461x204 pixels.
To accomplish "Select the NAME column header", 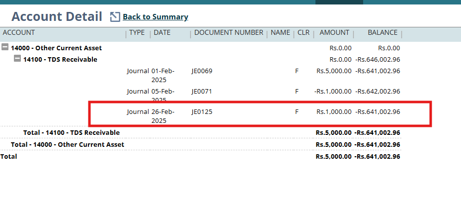I will [x=281, y=33].
